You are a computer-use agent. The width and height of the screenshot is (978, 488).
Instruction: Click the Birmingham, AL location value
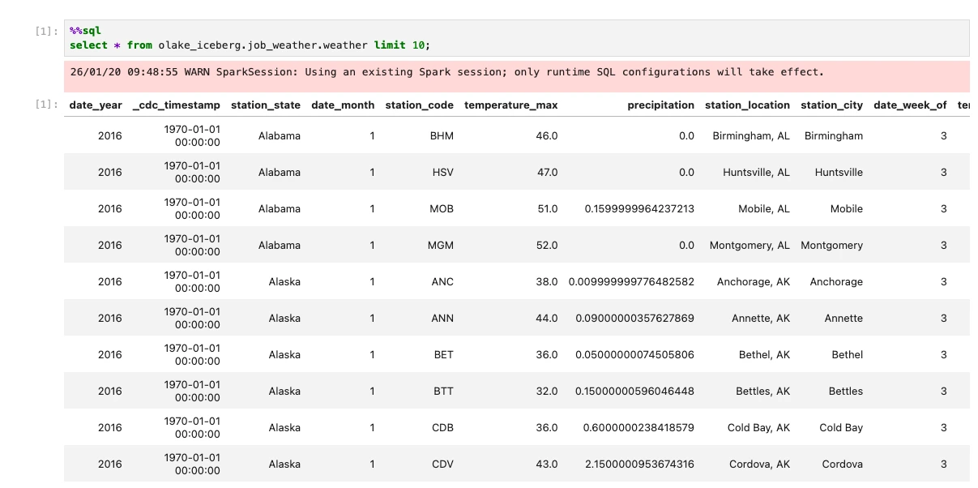pos(752,135)
